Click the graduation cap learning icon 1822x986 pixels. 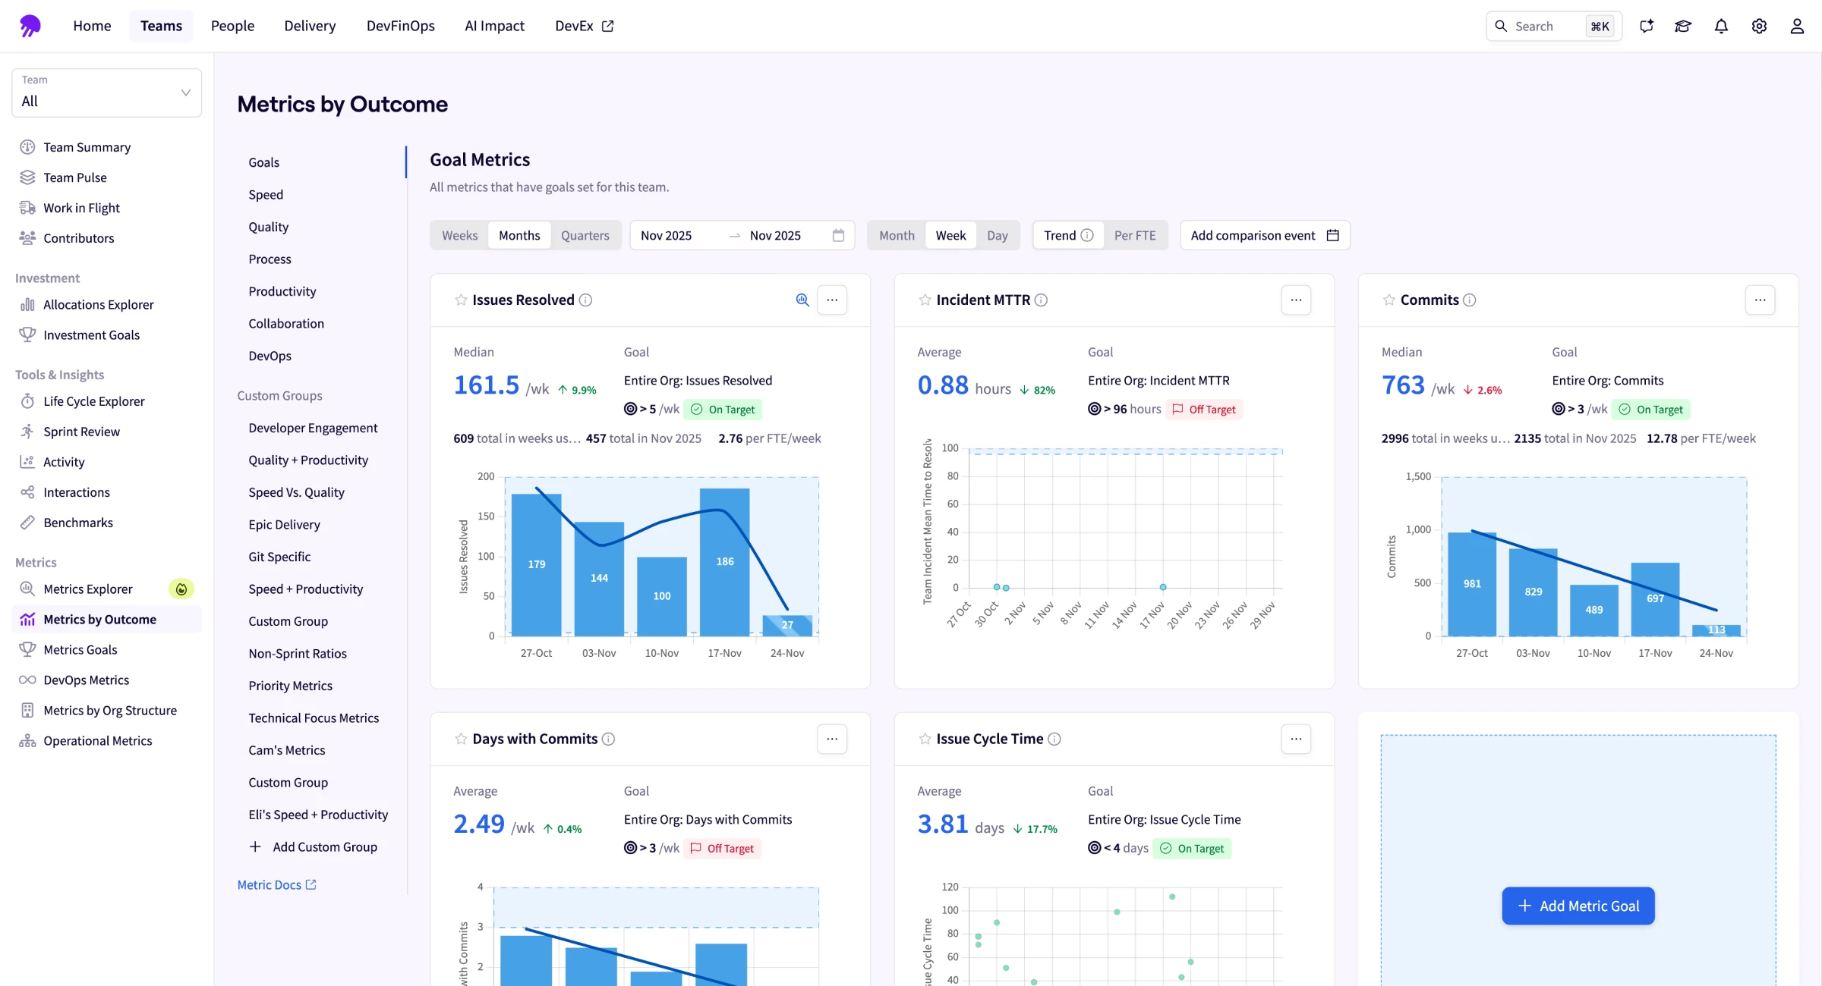[1683, 26]
